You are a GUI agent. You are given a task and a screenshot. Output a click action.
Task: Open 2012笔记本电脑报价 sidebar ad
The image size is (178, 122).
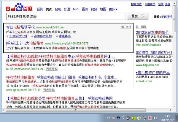tap(152, 33)
